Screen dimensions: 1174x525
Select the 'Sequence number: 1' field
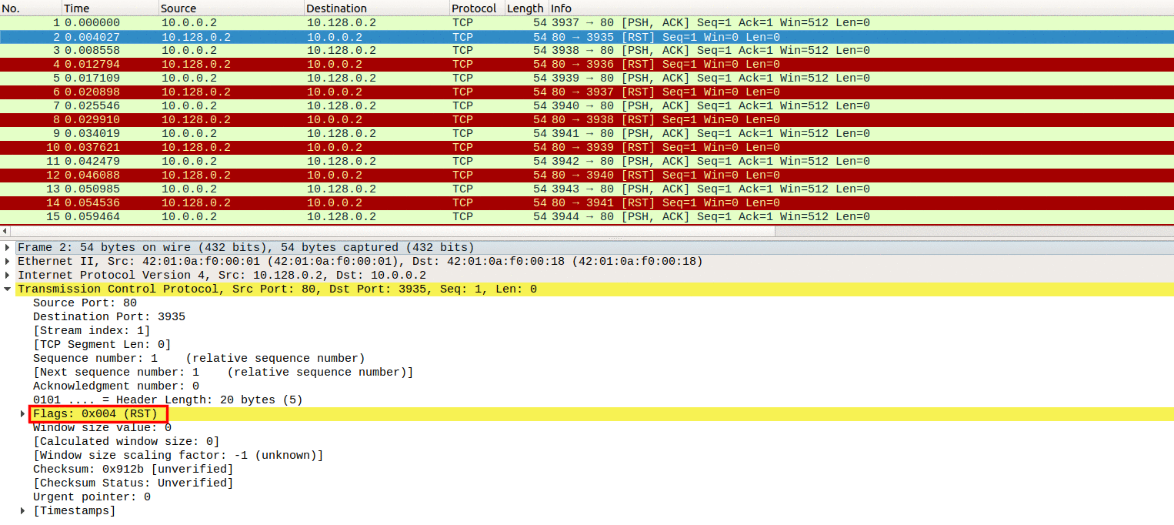coord(199,359)
